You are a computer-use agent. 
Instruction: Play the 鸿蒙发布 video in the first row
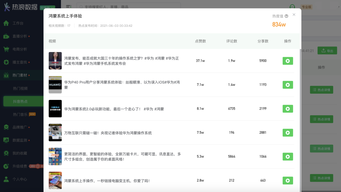[288, 61]
